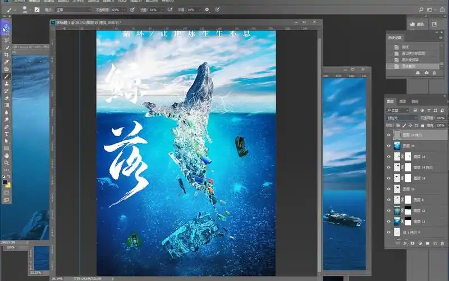The width and height of the screenshot is (449, 281).
Task: Select the Move tool
Action: click(x=7, y=26)
